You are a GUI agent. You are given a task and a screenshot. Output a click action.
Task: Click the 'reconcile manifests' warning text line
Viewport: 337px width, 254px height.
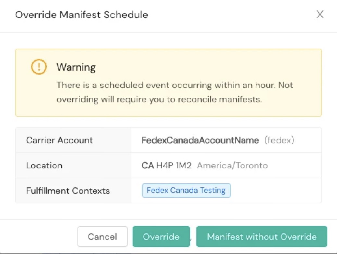[159, 99]
